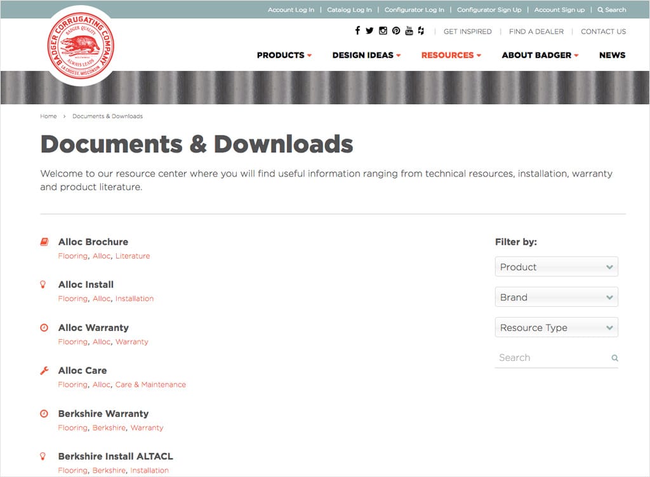The image size is (650, 477).
Task: Expand the DESIGN IDEAS menu
Action: [366, 55]
